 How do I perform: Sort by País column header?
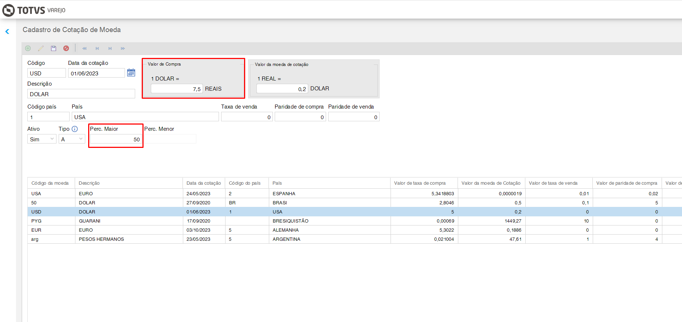[330, 183]
